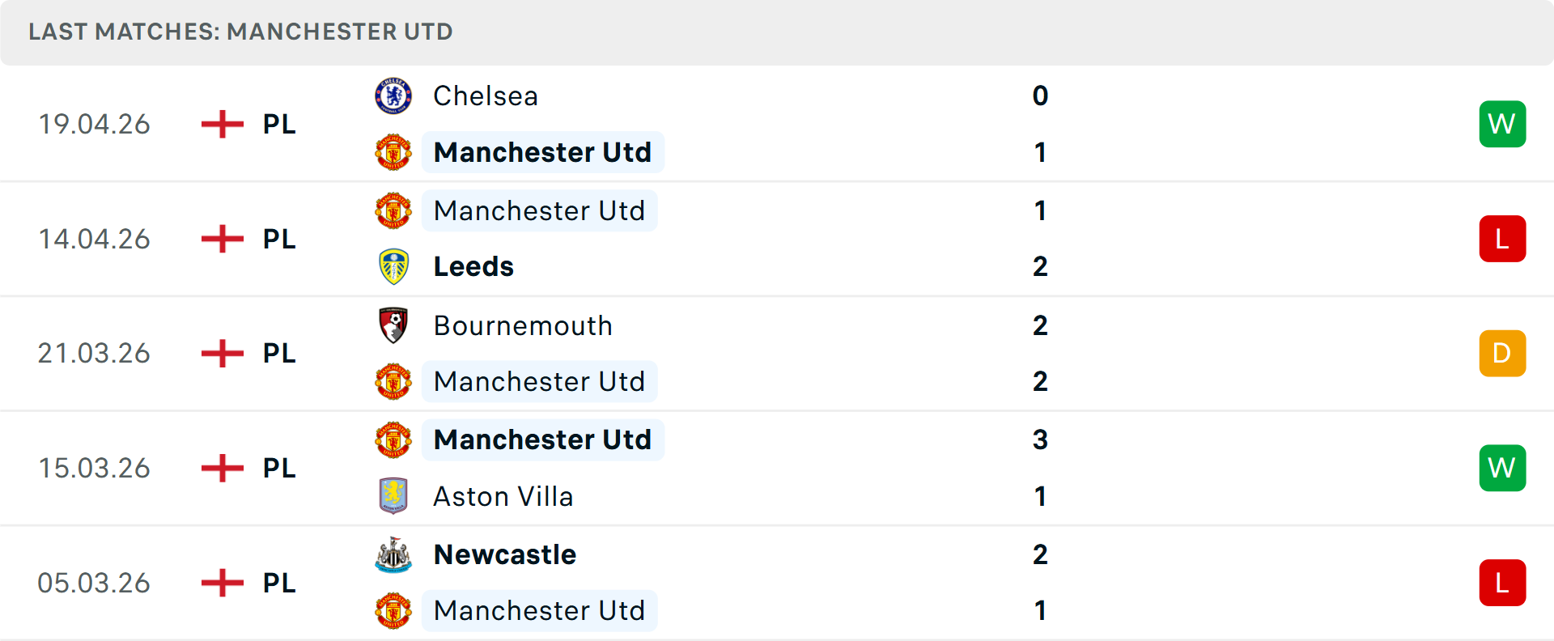1554x641 pixels.
Task: Click the PL league label for 21.03.26
Action: tap(279, 354)
